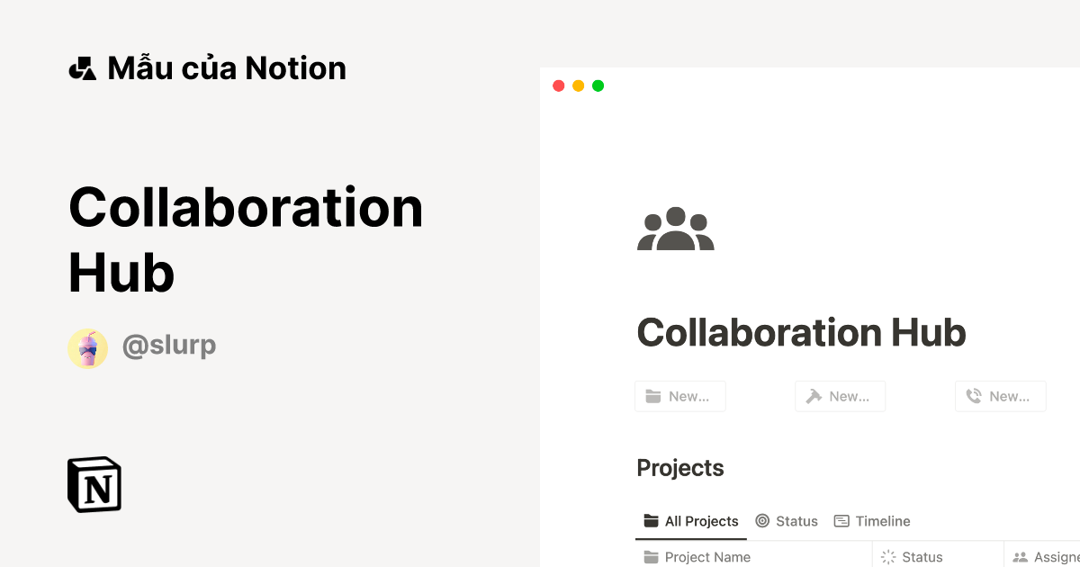This screenshot has width=1080, height=567.
Task: Click the template icon beside Mẫu của Notion
Action: pyautogui.click(x=83, y=67)
